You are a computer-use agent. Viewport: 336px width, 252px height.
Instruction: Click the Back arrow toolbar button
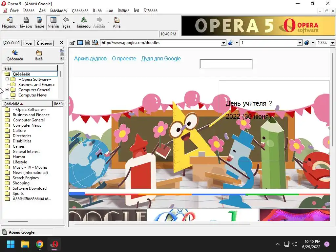tap(66, 22)
